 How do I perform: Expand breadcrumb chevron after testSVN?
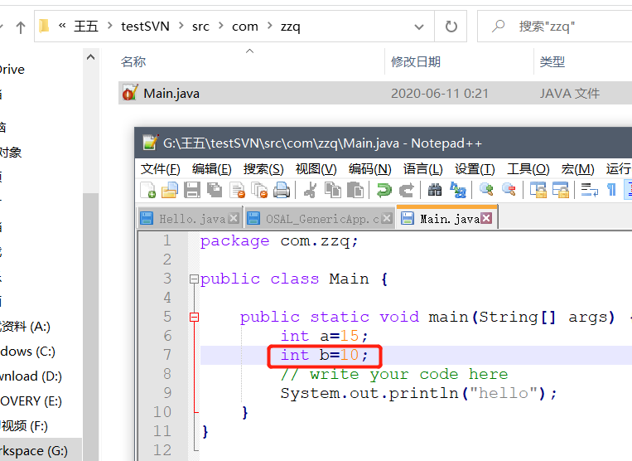(x=181, y=27)
